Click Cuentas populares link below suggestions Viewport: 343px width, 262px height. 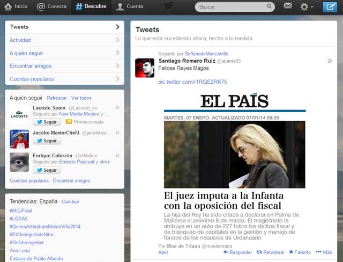[29, 181]
